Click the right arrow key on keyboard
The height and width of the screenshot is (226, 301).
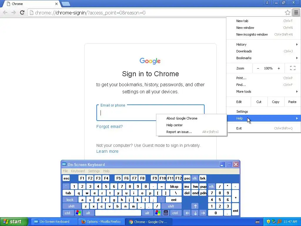tap(203, 213)
